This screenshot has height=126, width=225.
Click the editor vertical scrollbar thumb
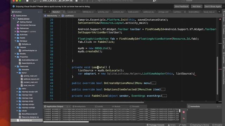217,76
